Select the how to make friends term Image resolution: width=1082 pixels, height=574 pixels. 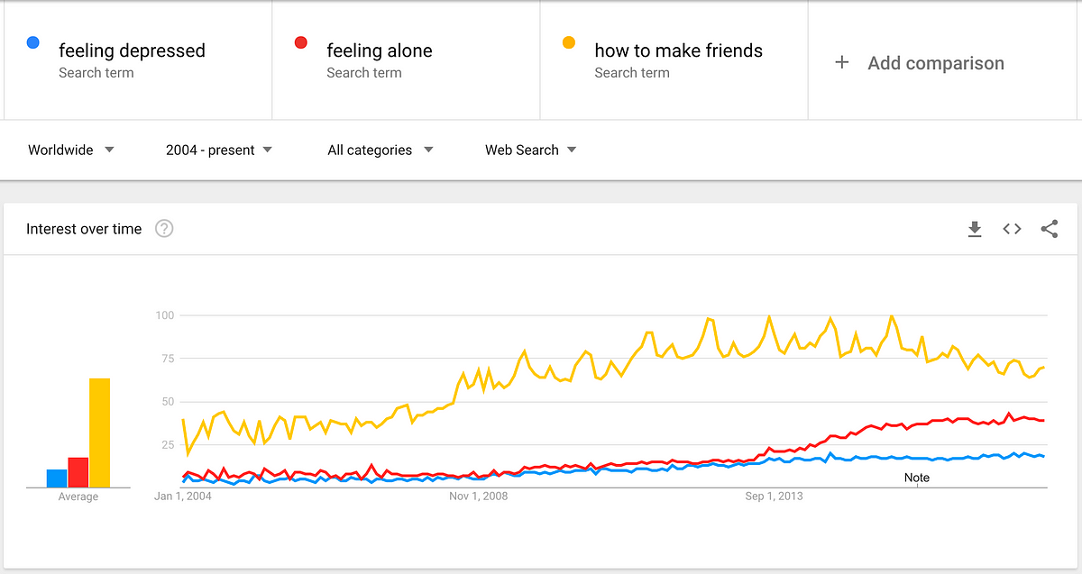678,51
